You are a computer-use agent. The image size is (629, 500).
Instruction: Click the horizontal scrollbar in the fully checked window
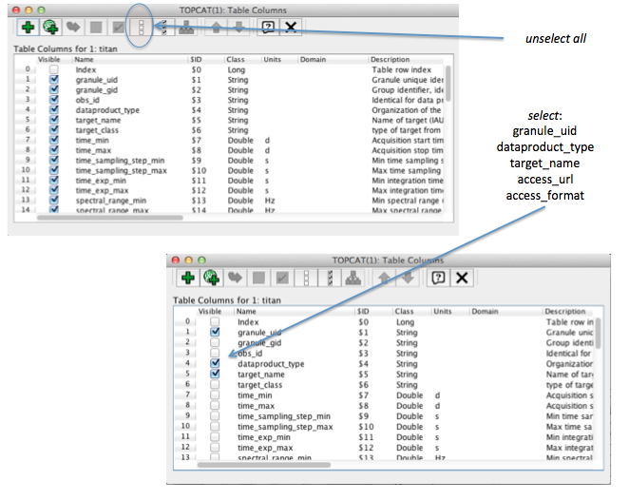110,218
